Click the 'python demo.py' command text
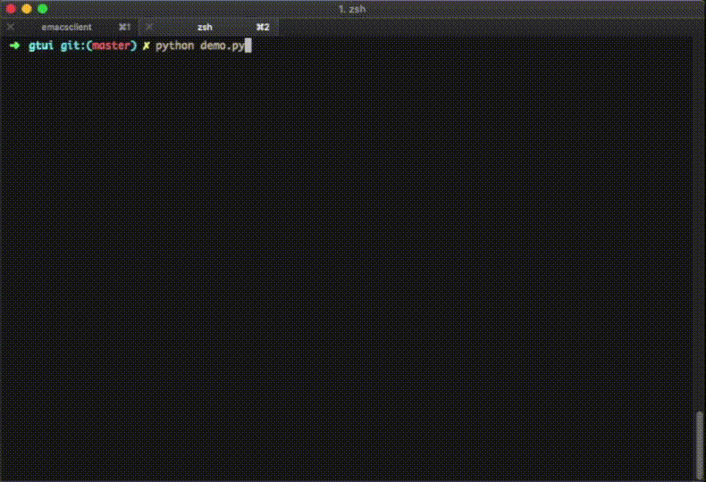 (200, 46)
